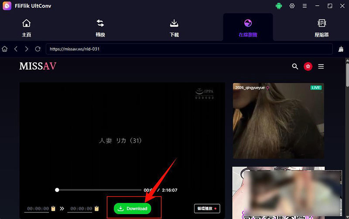The height and width of the screenshot is (219, 349).
Task: Click the FliFlik UltConv app logo
Action: click(x=7, y=6)
